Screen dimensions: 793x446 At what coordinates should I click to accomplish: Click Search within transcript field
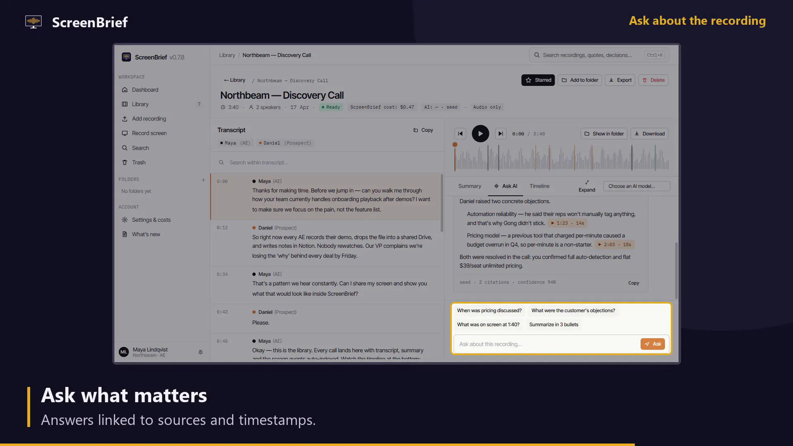(x=327, y=162)
